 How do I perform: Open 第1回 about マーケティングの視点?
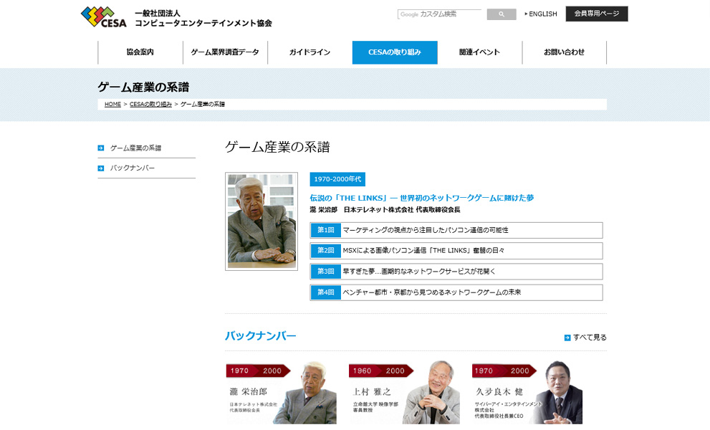coord(456,230)
